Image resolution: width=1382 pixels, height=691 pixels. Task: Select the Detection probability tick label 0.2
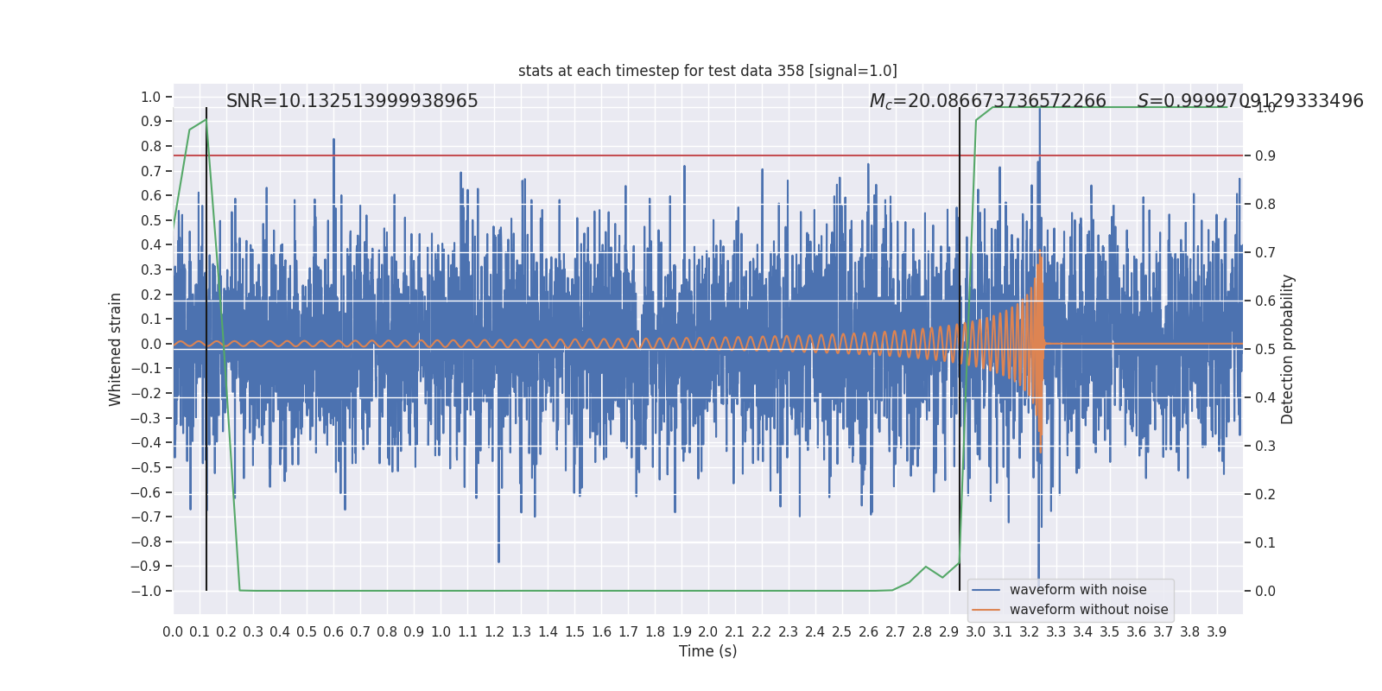[1265, 494]
